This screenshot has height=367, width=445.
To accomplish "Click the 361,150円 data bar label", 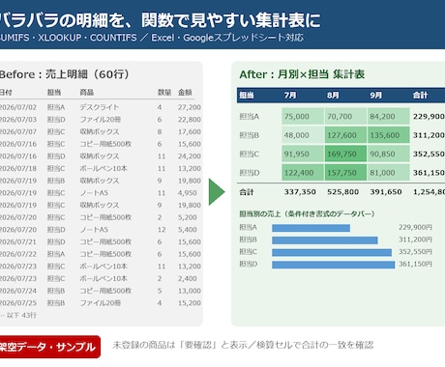I will tap(415, 264).
